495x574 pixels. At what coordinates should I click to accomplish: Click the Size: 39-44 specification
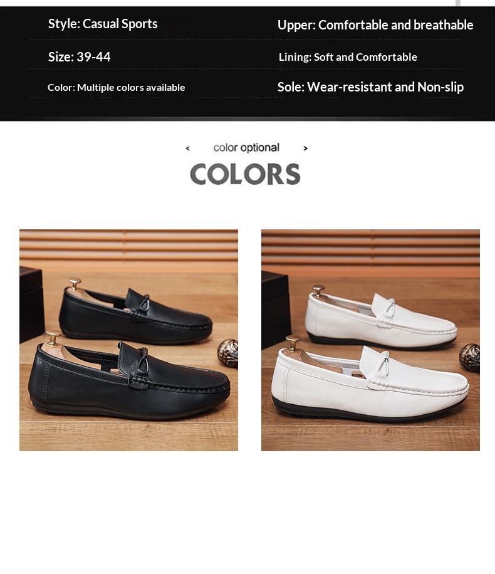tap(80, 57)
